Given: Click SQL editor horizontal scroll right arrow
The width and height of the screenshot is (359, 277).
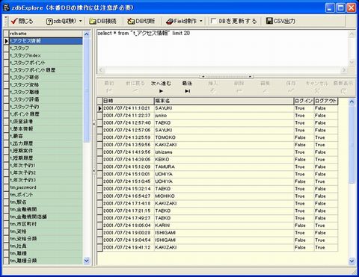Looking at the screenshot, I should [344, 70].
